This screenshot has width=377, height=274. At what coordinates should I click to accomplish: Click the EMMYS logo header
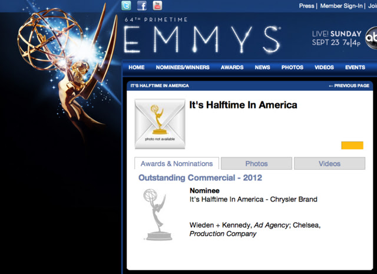pyautogui.click(x=202, y=39)
